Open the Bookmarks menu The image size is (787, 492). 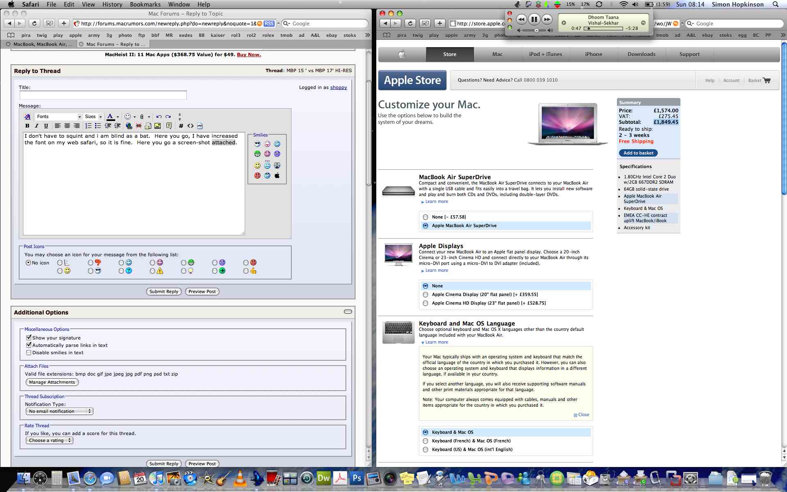(145, 5)
